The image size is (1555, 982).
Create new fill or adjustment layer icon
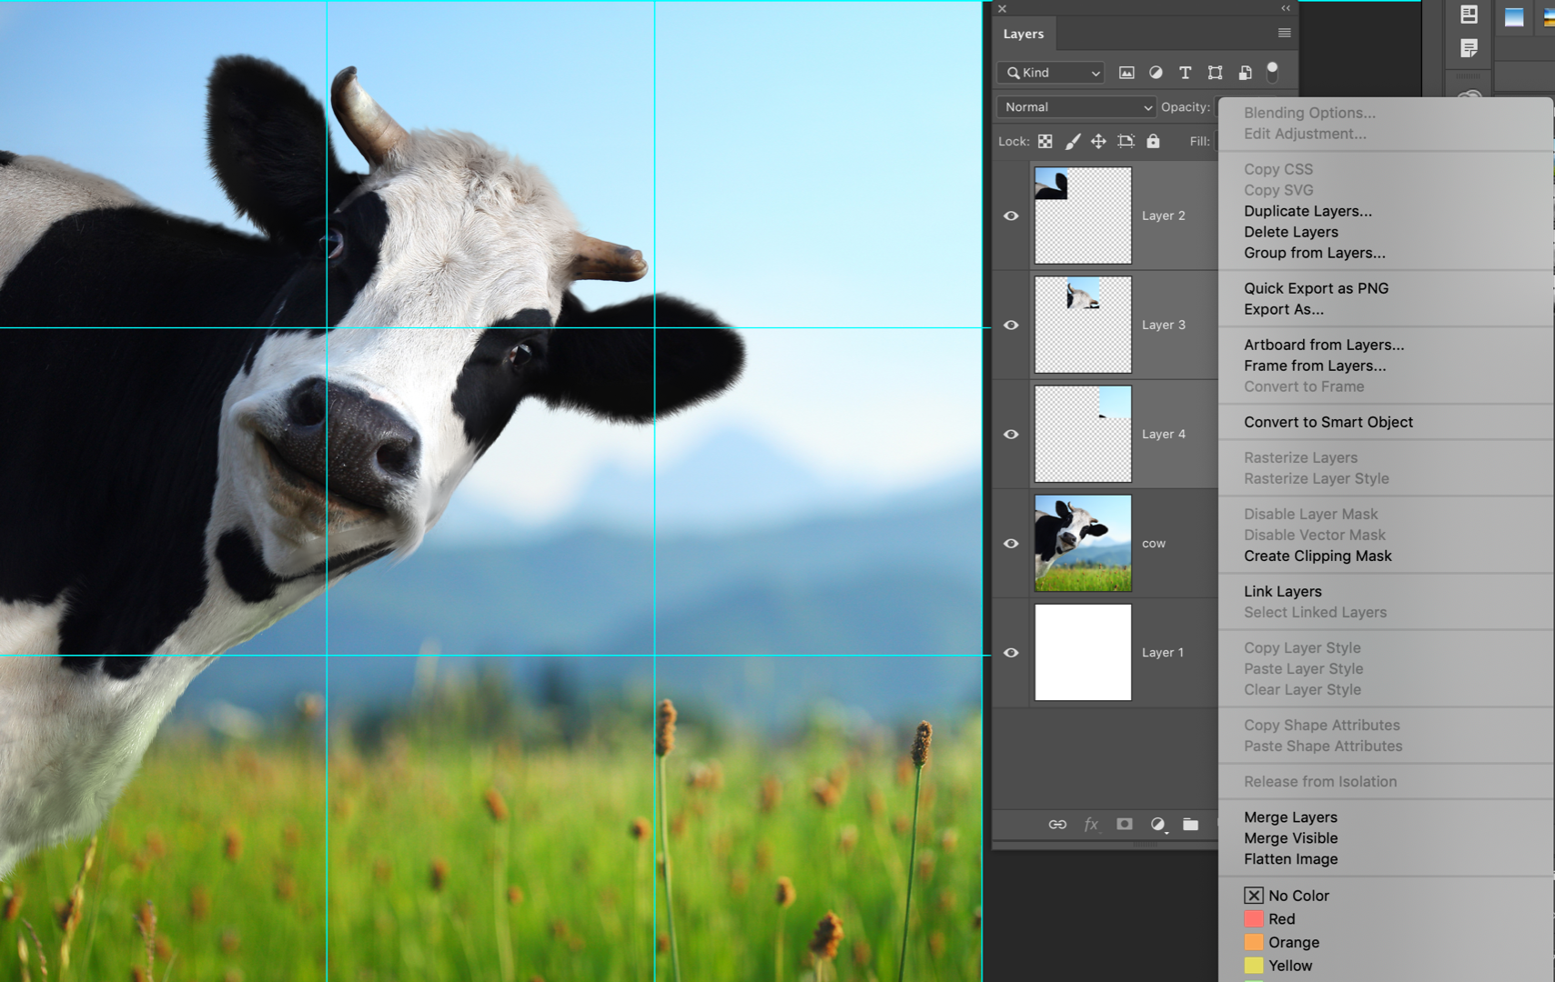[1157, 825]
